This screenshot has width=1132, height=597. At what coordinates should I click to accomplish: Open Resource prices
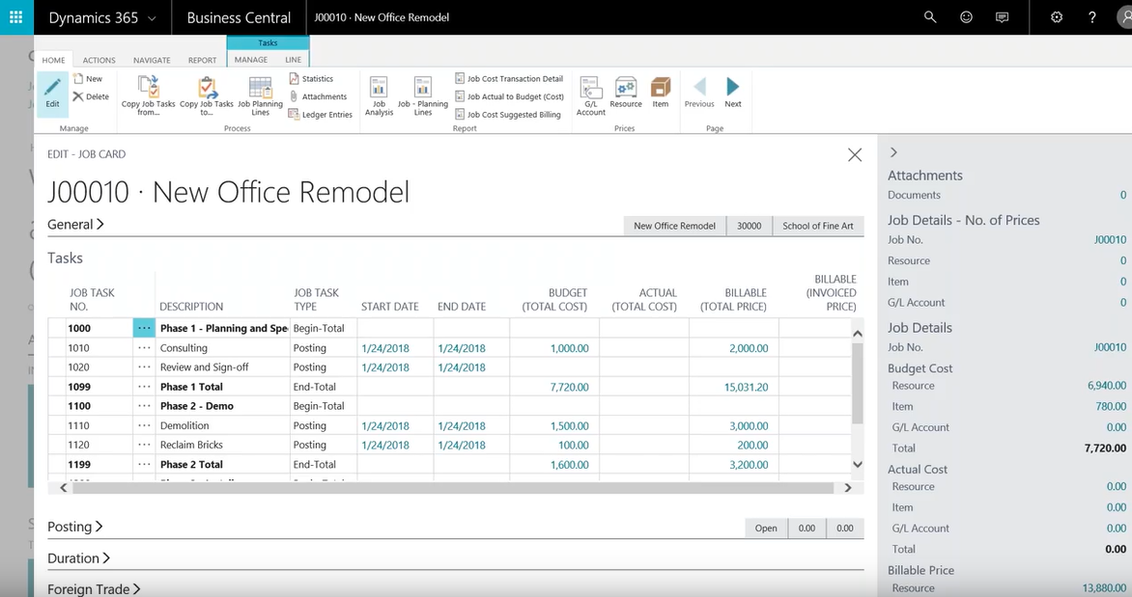(x=625, y=93)
